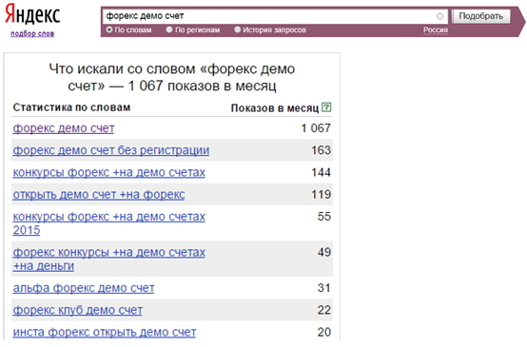The height and width of the screenshot is (347, 527).
Task: Click the Яндекс logo
Action: click(32, 14)
